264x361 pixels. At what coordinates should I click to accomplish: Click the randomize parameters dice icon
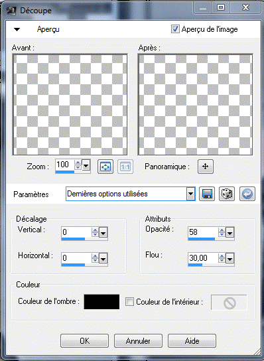tap(227, 194)
